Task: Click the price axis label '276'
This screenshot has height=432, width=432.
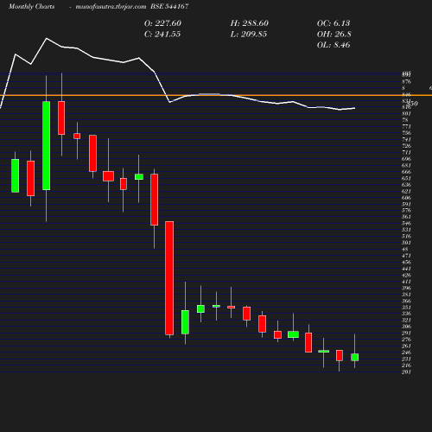Action: point(406,340)
